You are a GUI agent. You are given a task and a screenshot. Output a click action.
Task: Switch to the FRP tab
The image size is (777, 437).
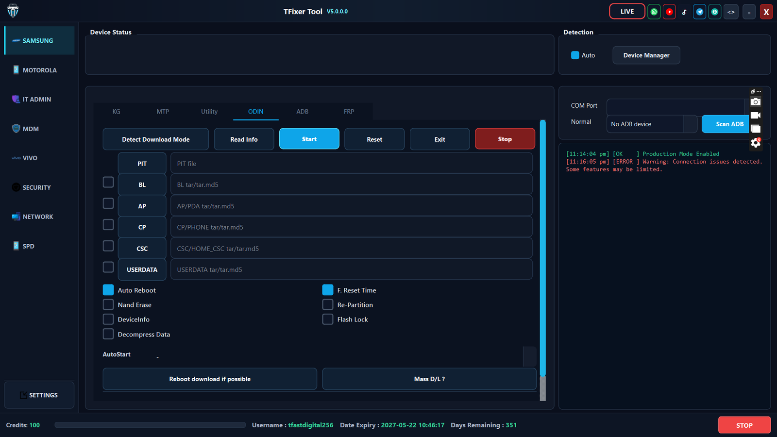pos(349,111)
